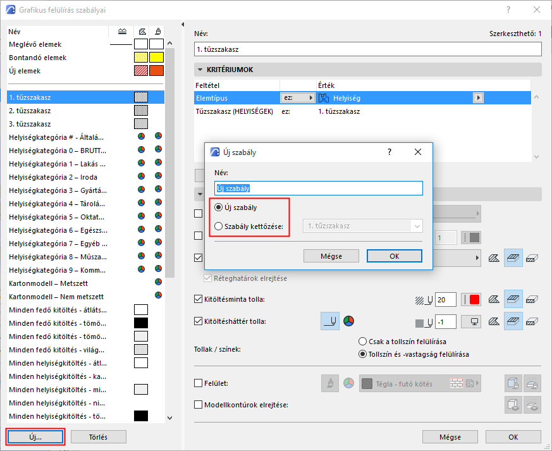Click drafting fill icon in Kitöltésminta tolla row

coord(532,300)
